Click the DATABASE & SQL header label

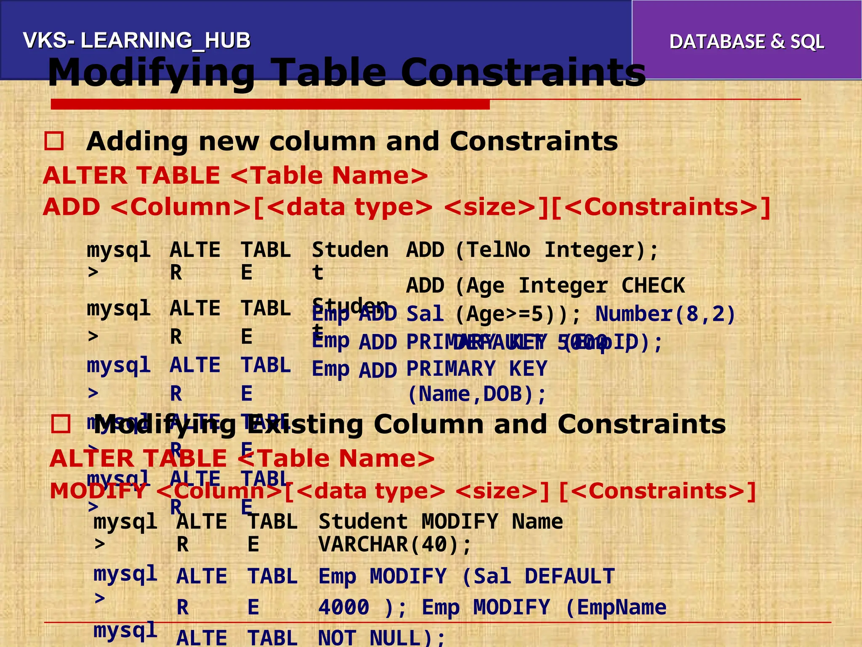747,42
